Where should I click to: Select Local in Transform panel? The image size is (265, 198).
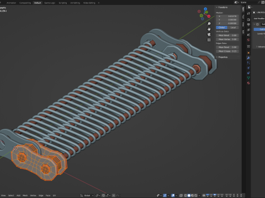click(233, 28)
